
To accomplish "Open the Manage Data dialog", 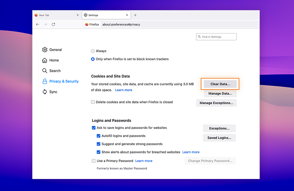I will point(220,93).
